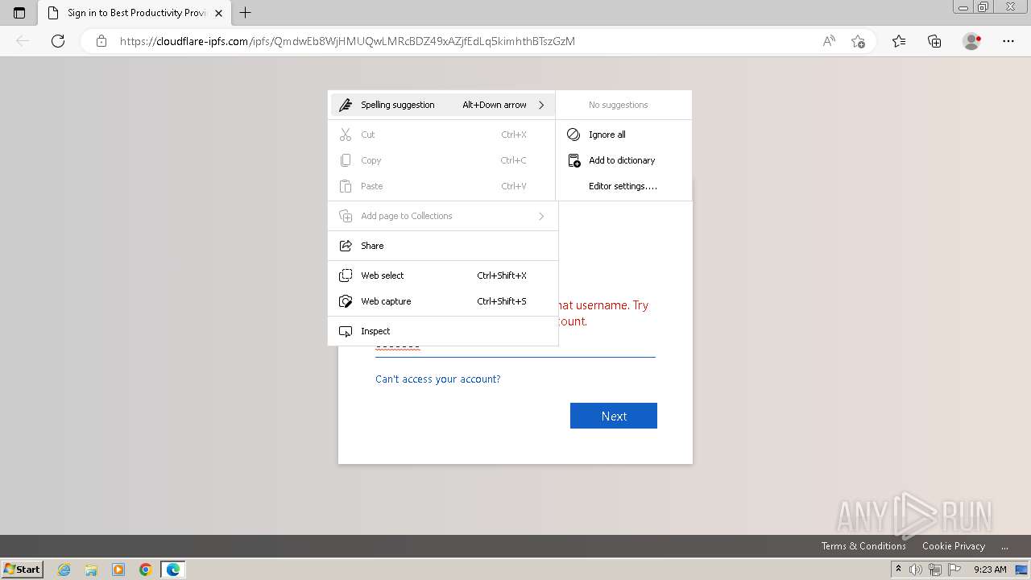The height and width of the screenshot is (580, 1031).
Task: Show hidden system tray icons
Action: [x=898, y=569]
